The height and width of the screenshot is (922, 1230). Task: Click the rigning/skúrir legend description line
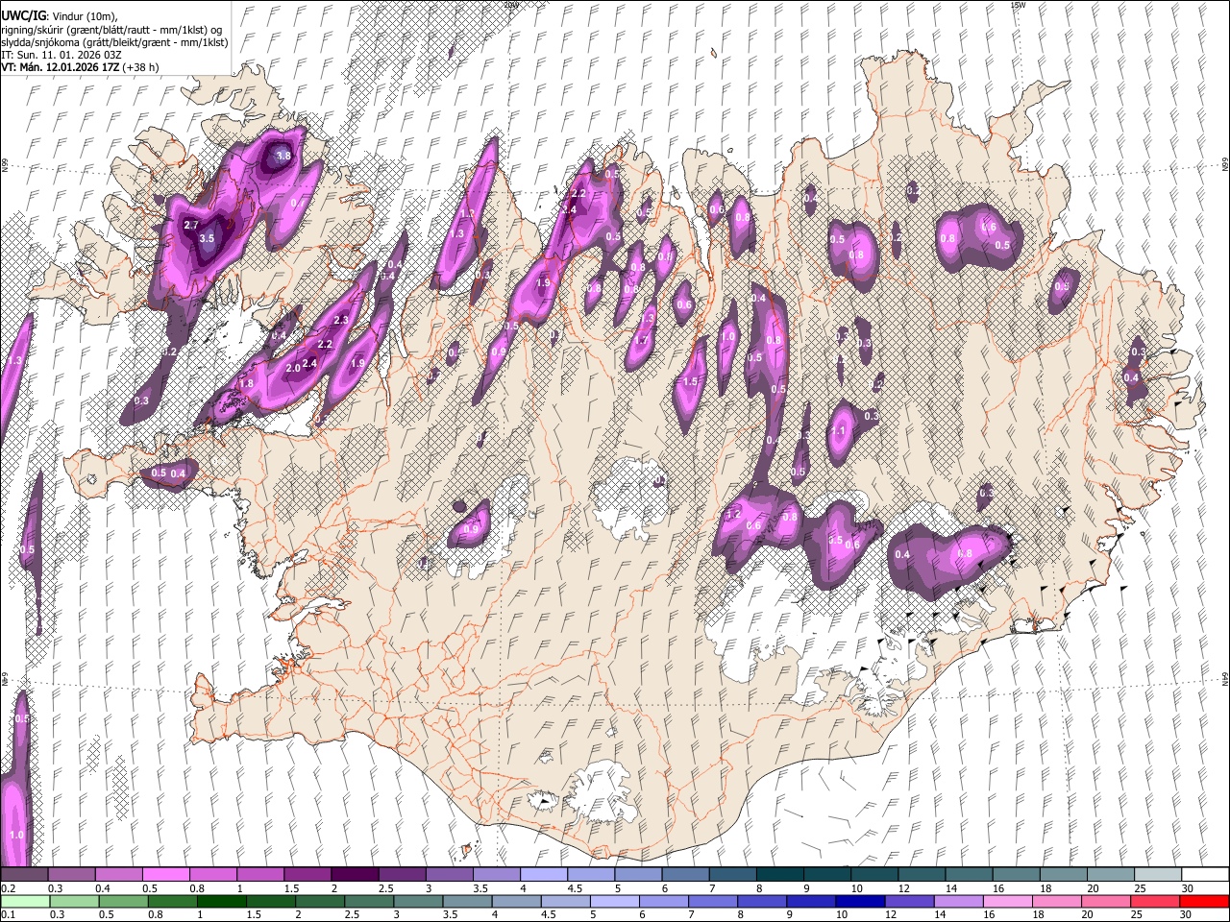tap(112, 30)
